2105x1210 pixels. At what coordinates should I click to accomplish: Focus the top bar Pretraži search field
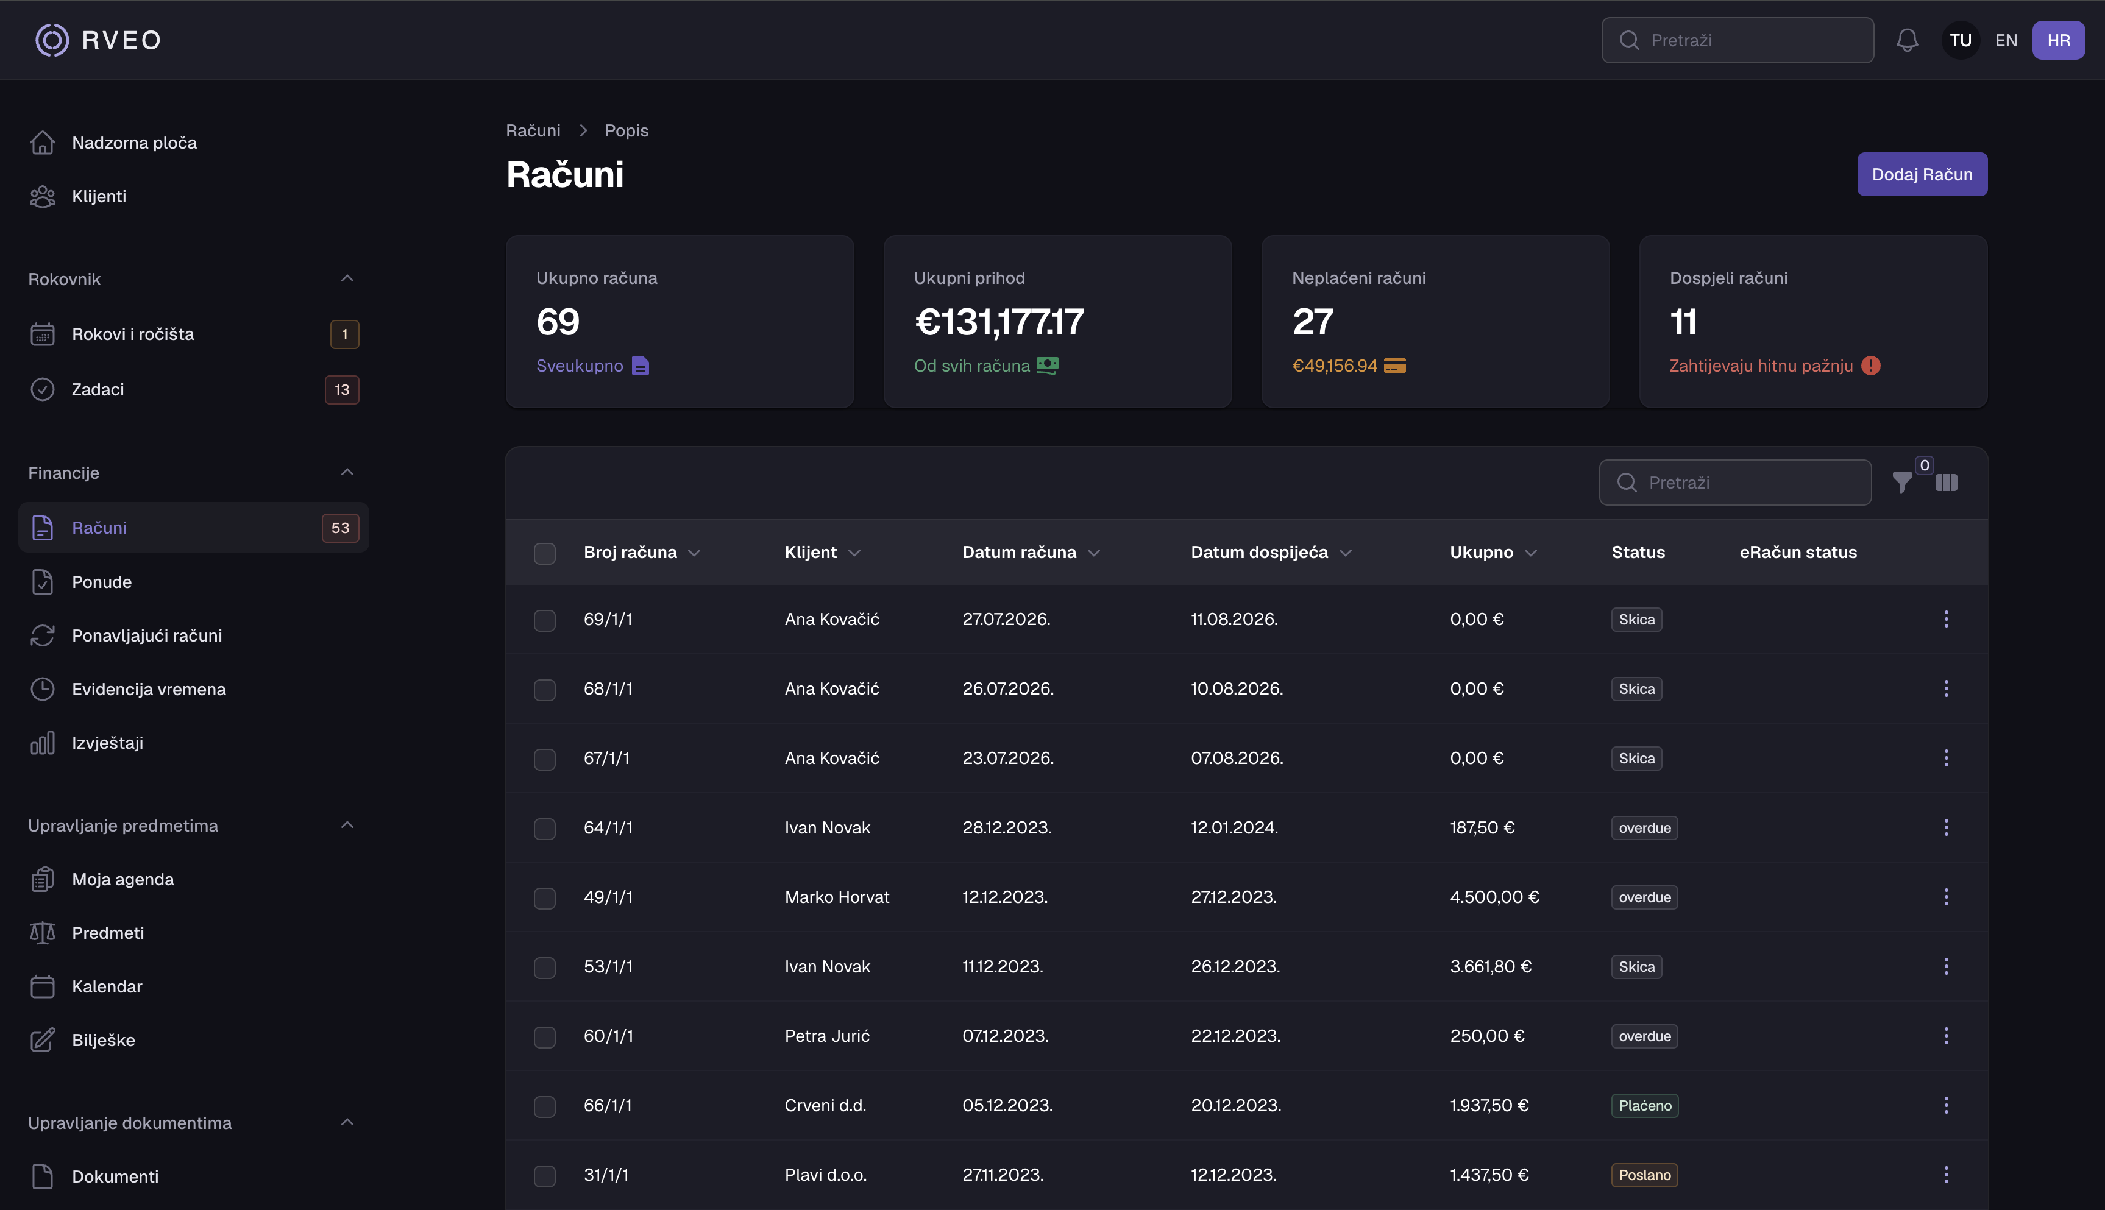[x=1737, y=40]
